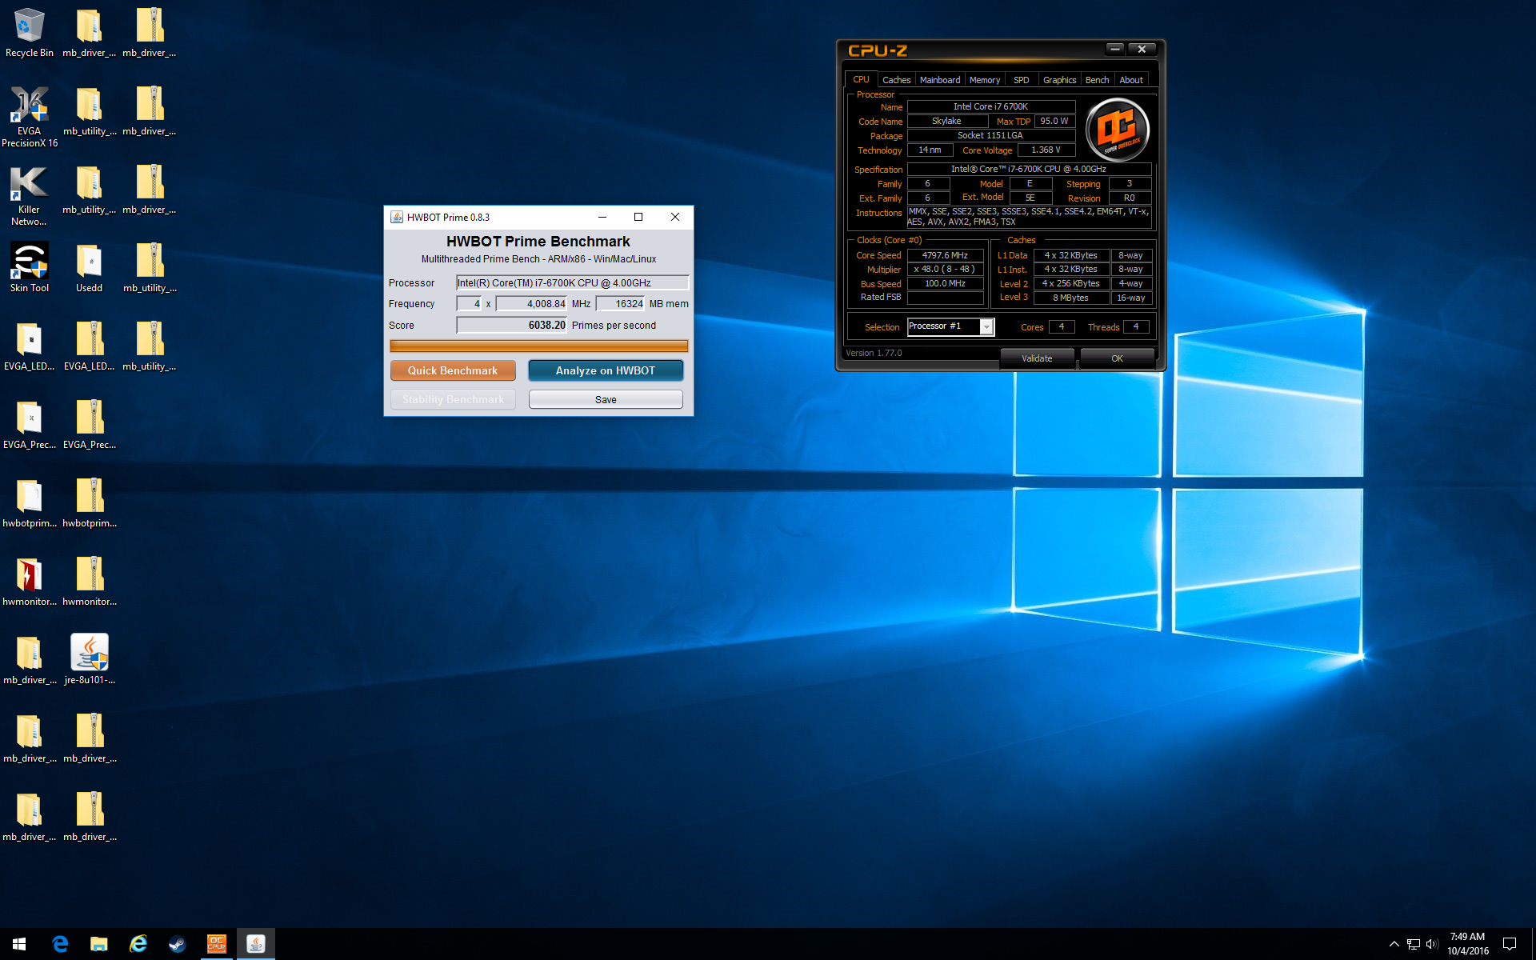Open the Action Center notifications icon

pyautogui.click(x=1510, y=944)
